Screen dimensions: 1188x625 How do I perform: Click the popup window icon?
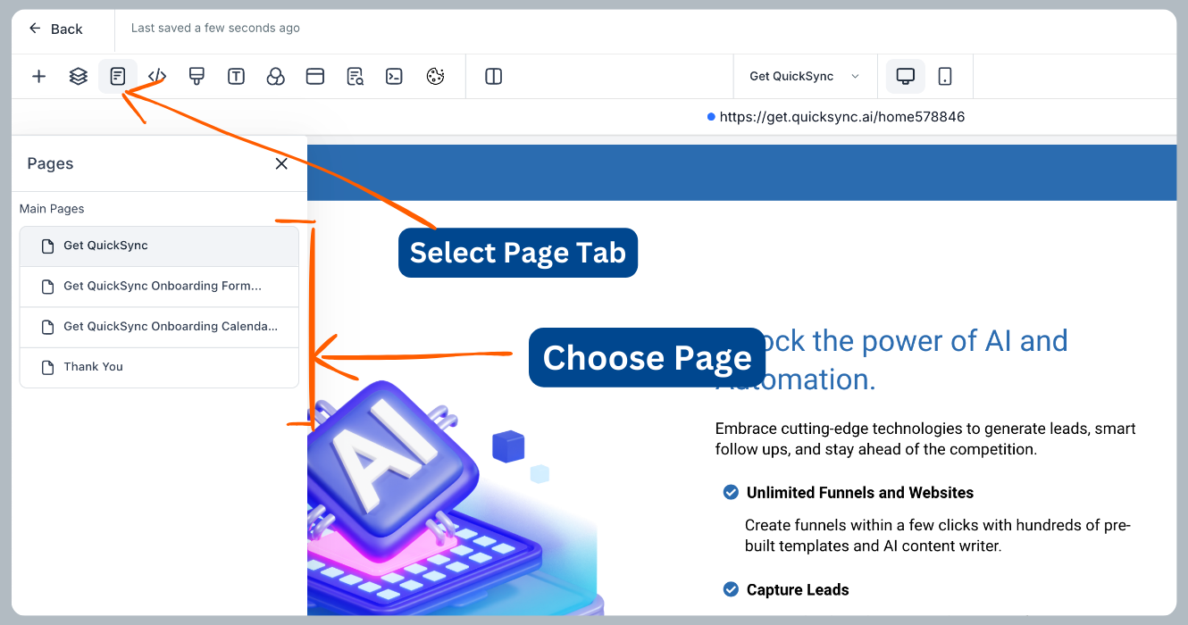(314, 77)
